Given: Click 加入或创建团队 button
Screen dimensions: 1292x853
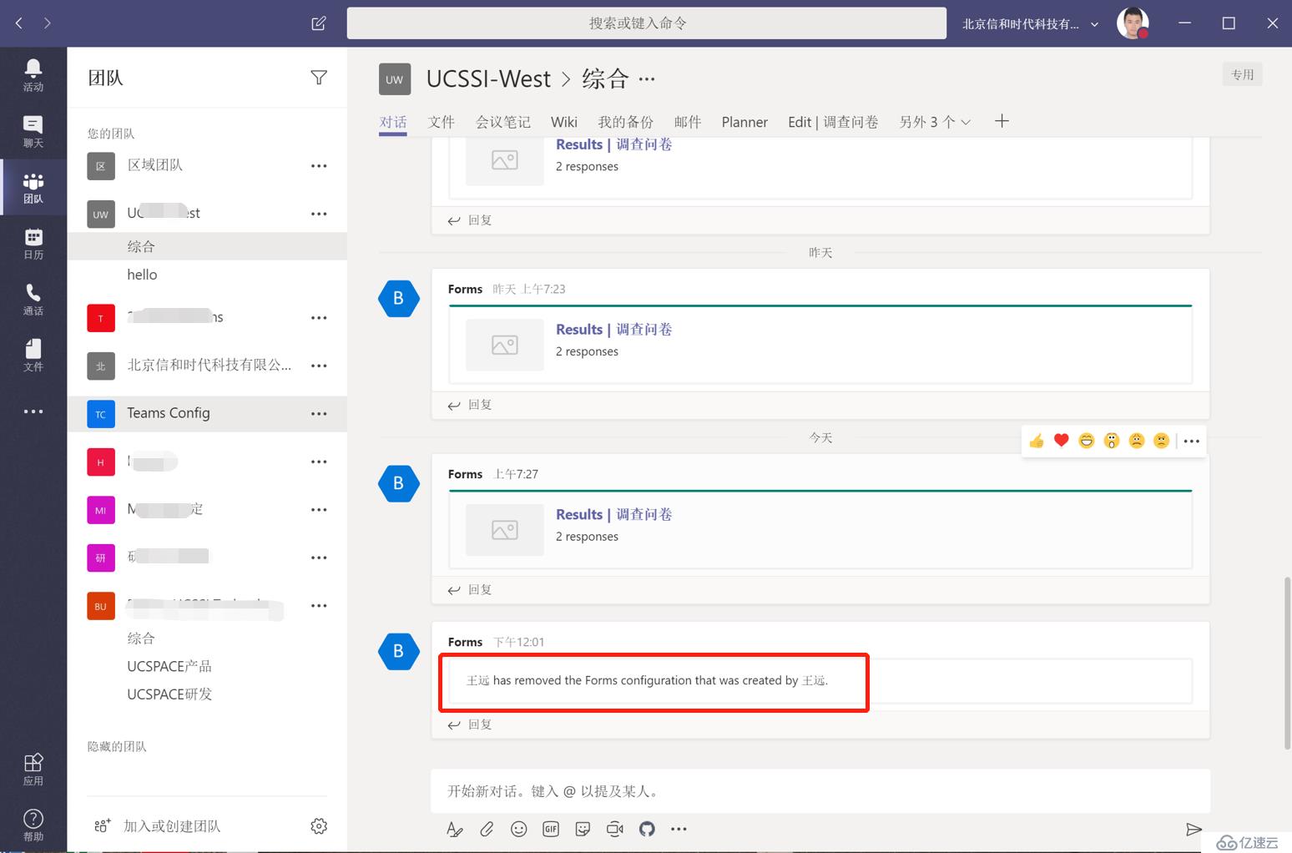Looking at the screenshot, I should pos(158,826).
